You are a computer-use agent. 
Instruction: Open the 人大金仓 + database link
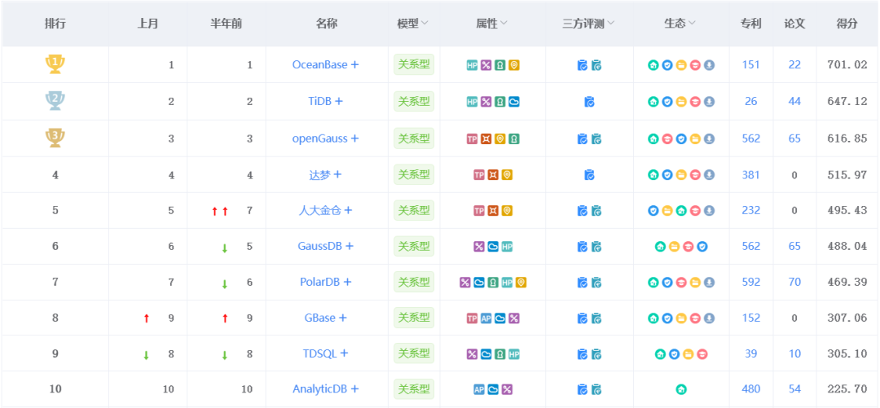(x=325, y=210)
